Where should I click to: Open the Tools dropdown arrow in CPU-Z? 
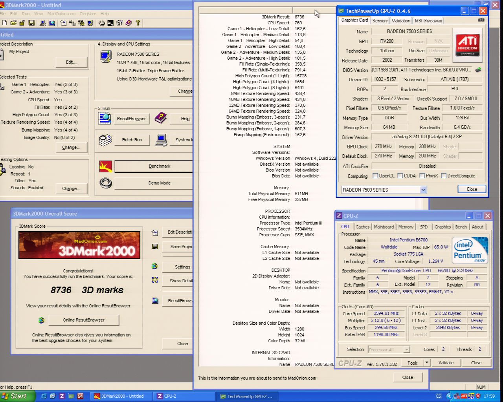click(x=427, y=363)
